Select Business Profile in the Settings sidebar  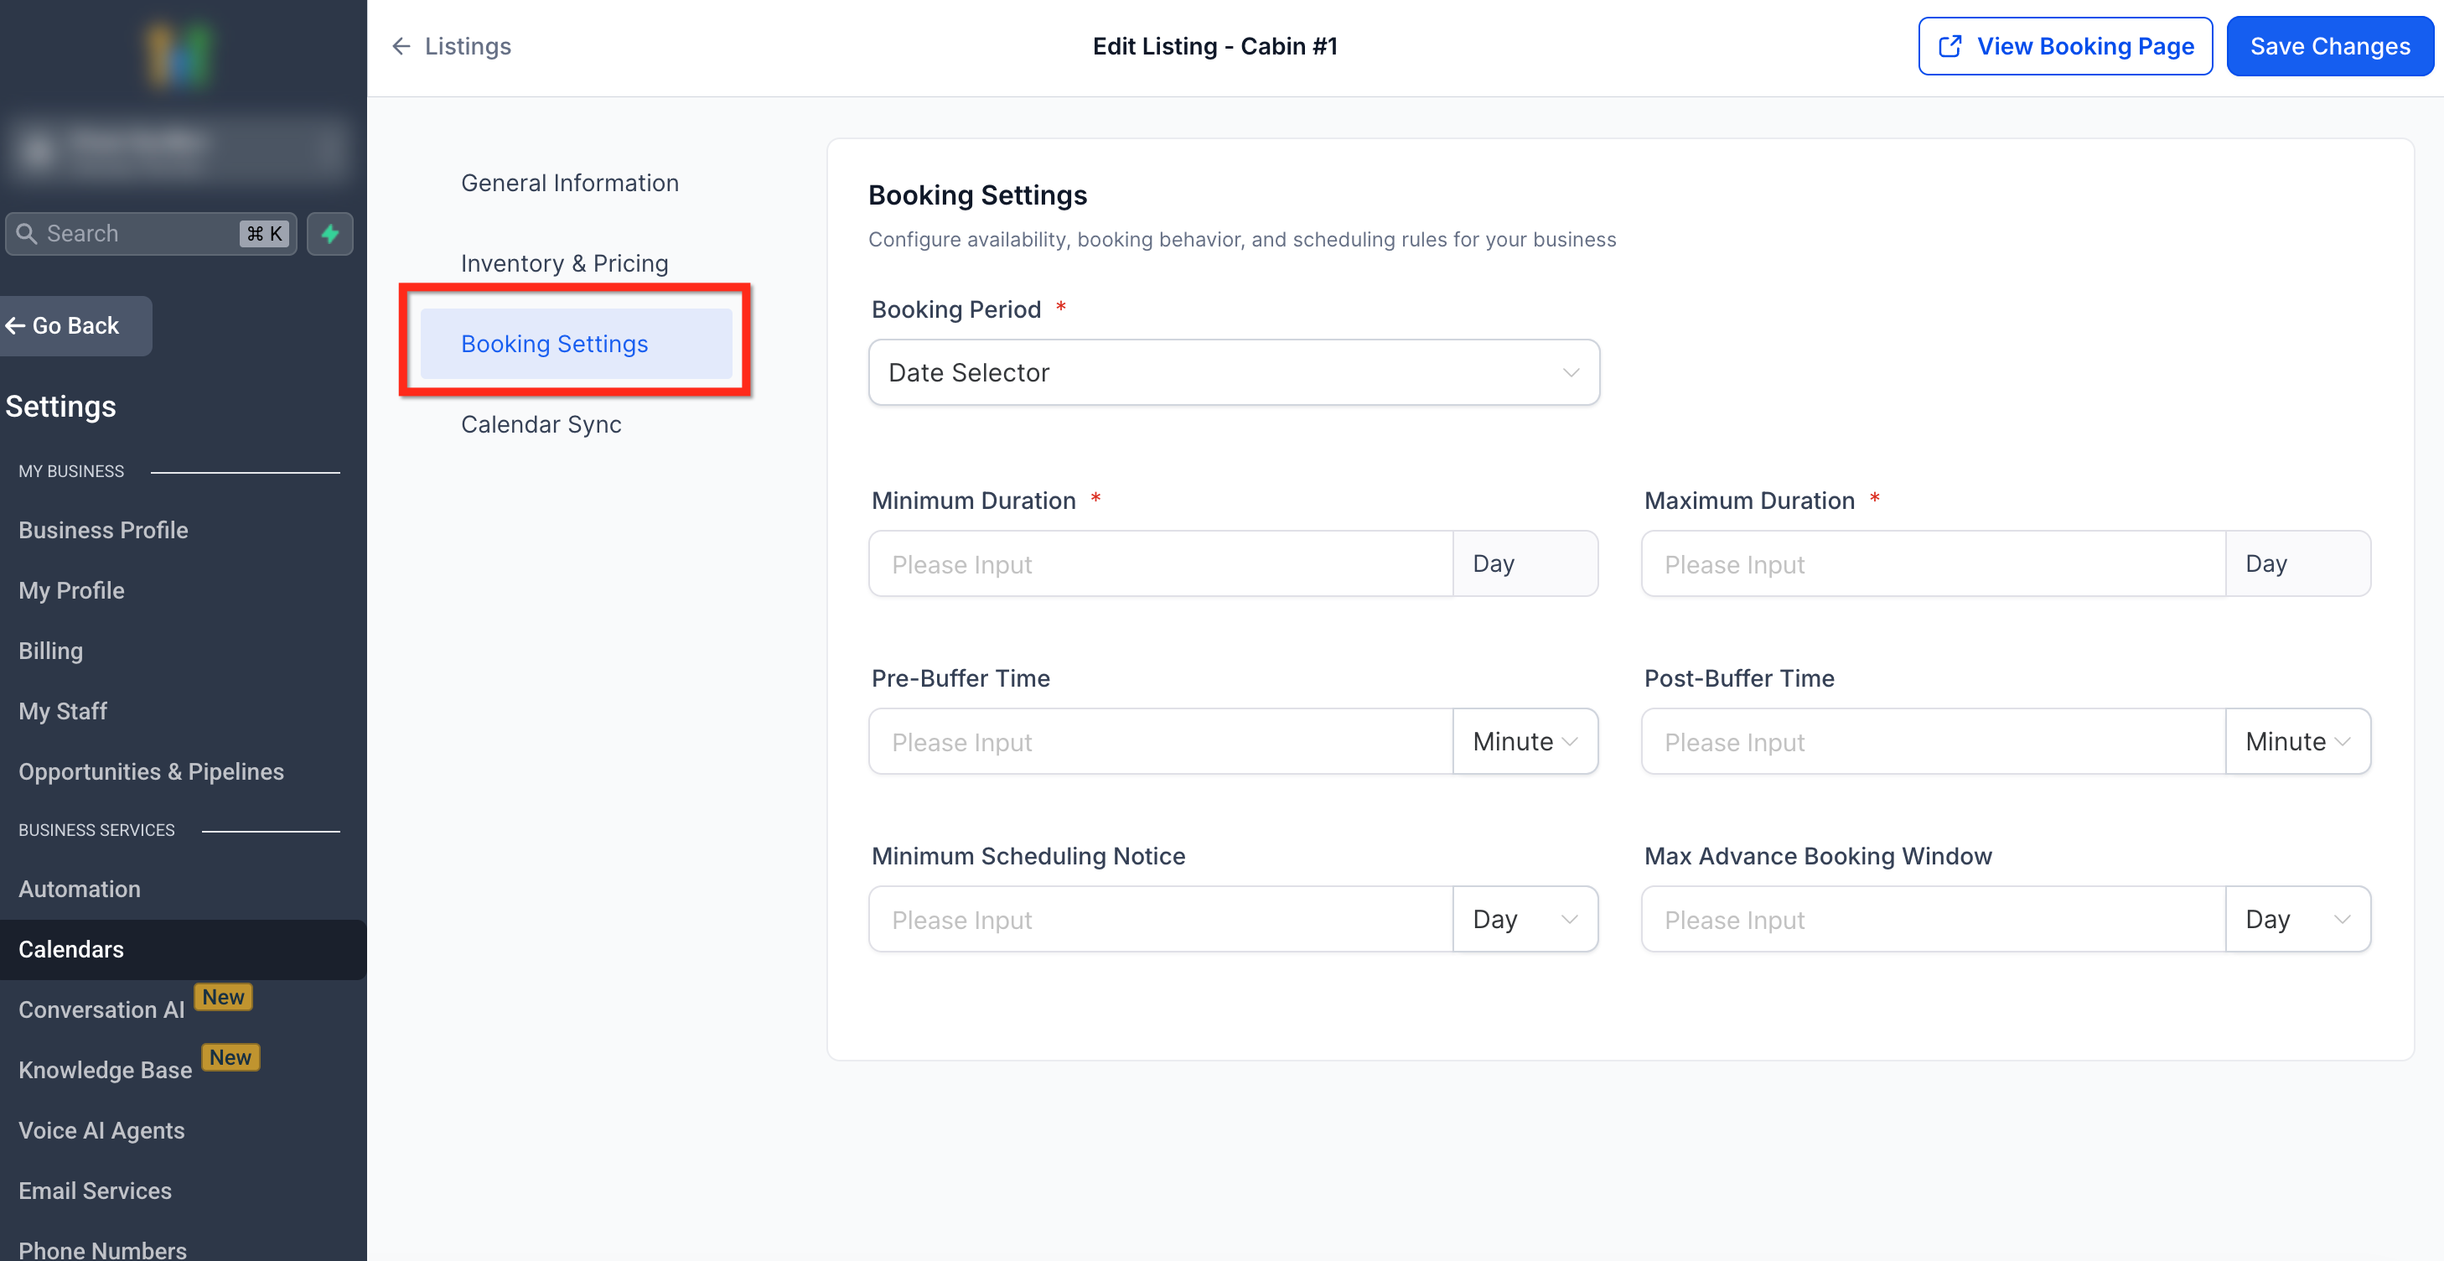pyautogui.click(x=103, y=531)
